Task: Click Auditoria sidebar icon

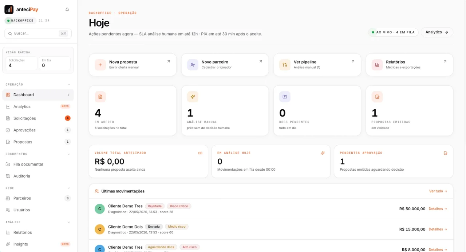Action: pos(8,176)
